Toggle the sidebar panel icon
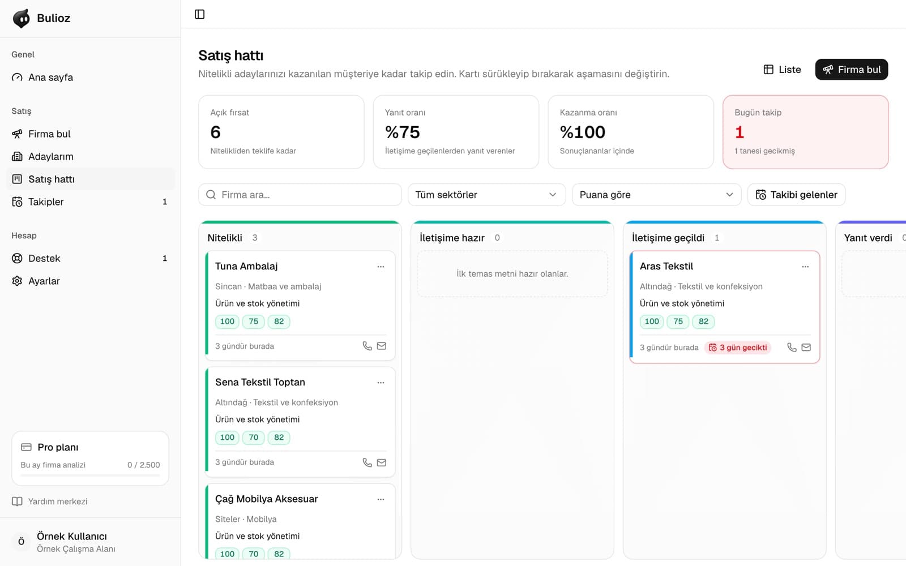This screenshot has height=566, width=906. pos(199,14)
